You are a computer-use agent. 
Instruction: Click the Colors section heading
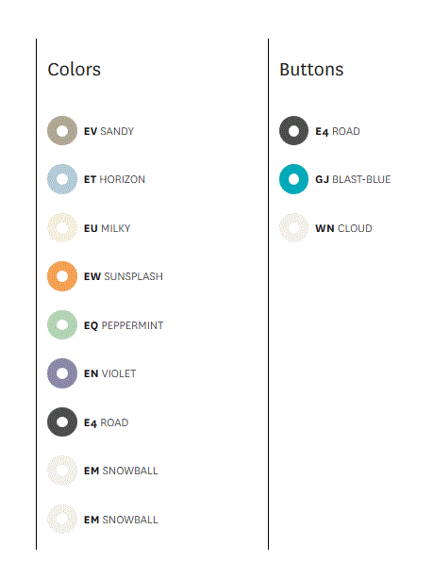click(x=75, y=70)
